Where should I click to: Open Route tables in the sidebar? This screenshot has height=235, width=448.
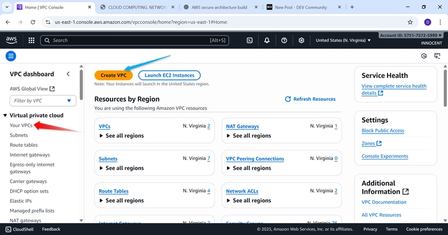[x=24, y=145]
